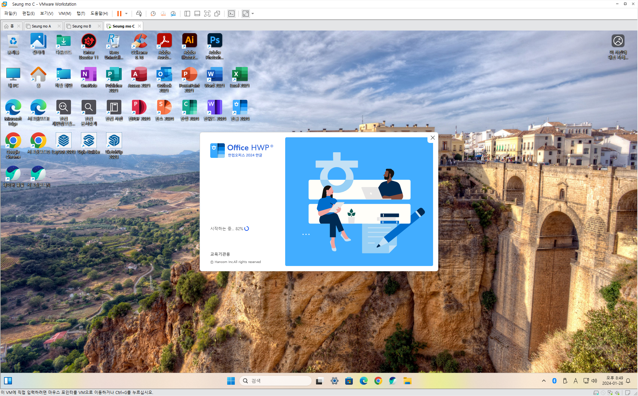Revert to the previous snapshot
638x396 pixels.
coord(163,14)
